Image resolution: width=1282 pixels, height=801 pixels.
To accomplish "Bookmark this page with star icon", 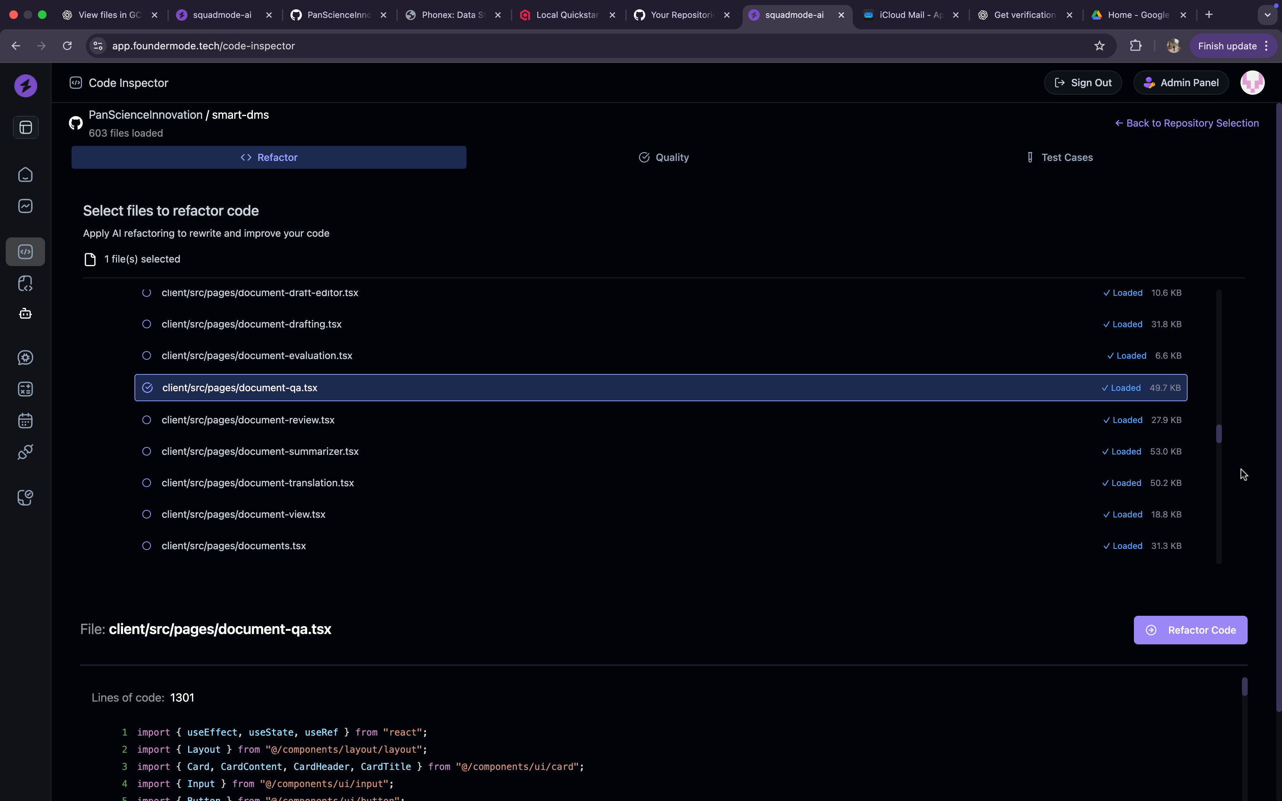I will tap(1099, 46).
